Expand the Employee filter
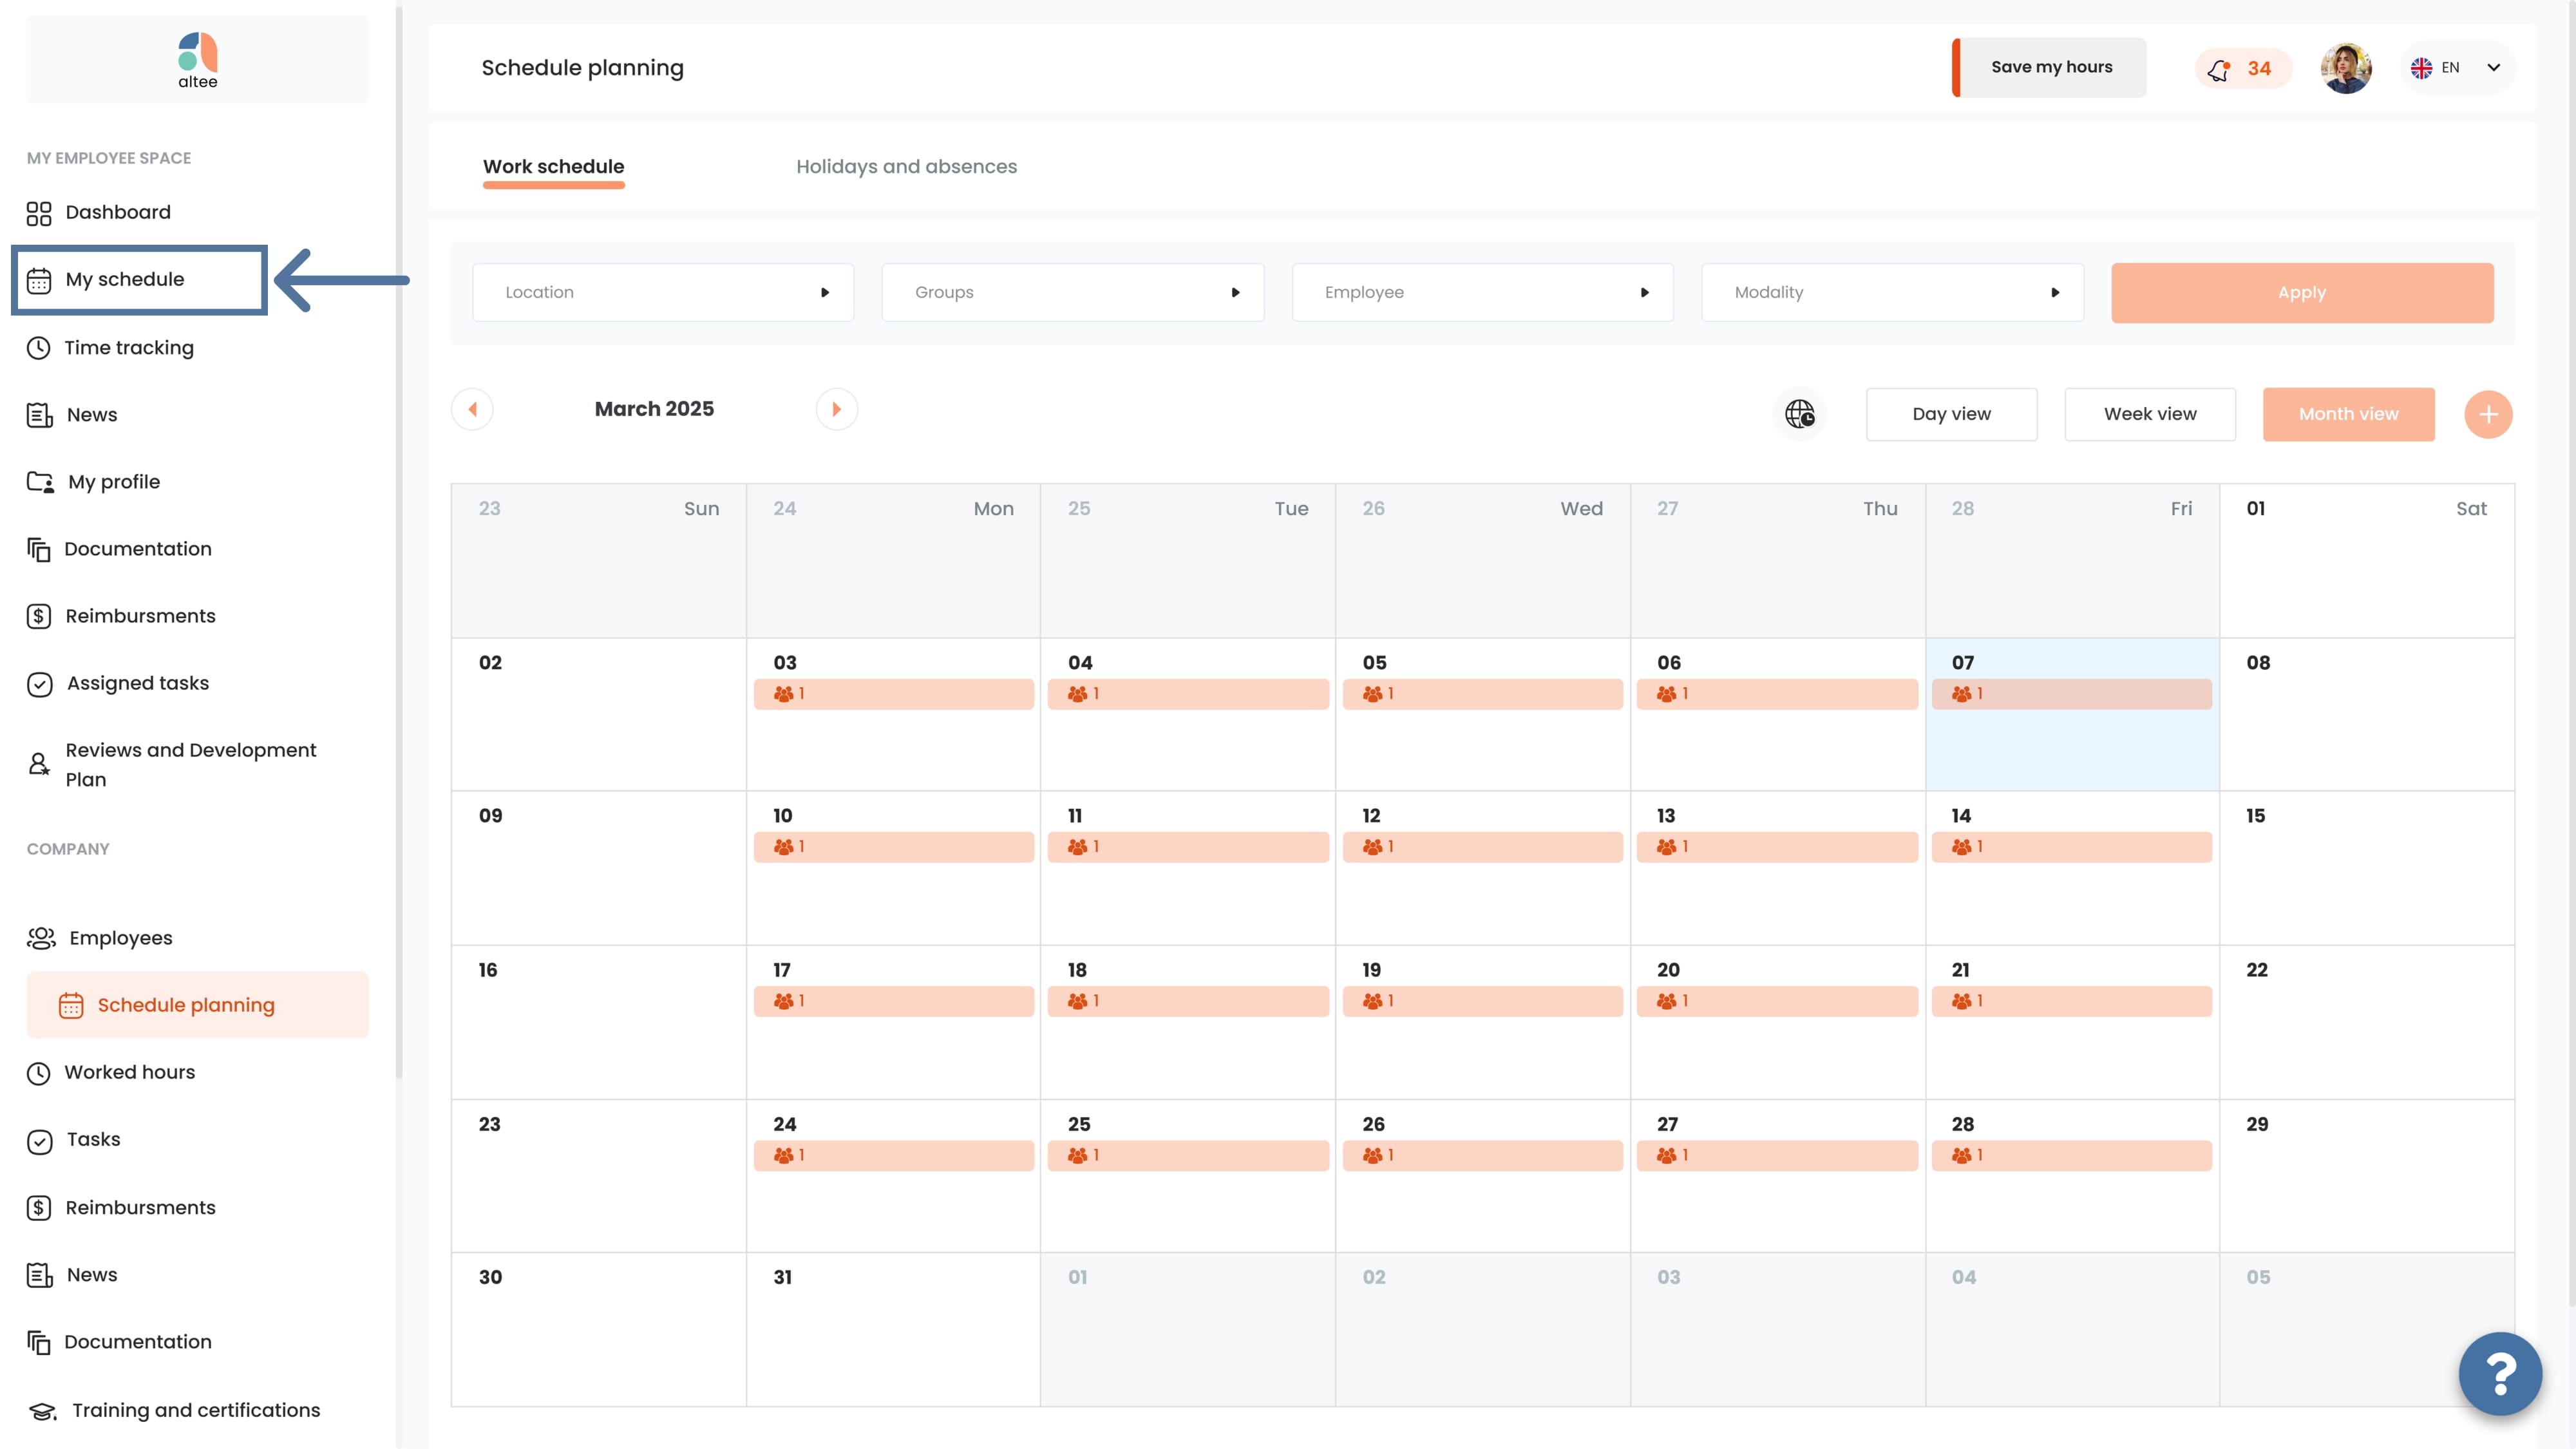This screenshot has height=1449, width=2576. pos(1483,292)
